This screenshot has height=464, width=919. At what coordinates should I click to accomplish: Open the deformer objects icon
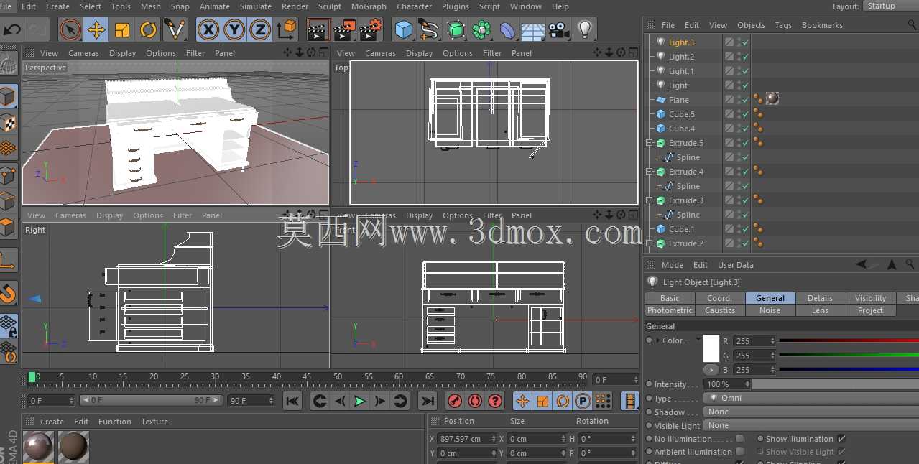pyautogui.click(x=507, y=29)
